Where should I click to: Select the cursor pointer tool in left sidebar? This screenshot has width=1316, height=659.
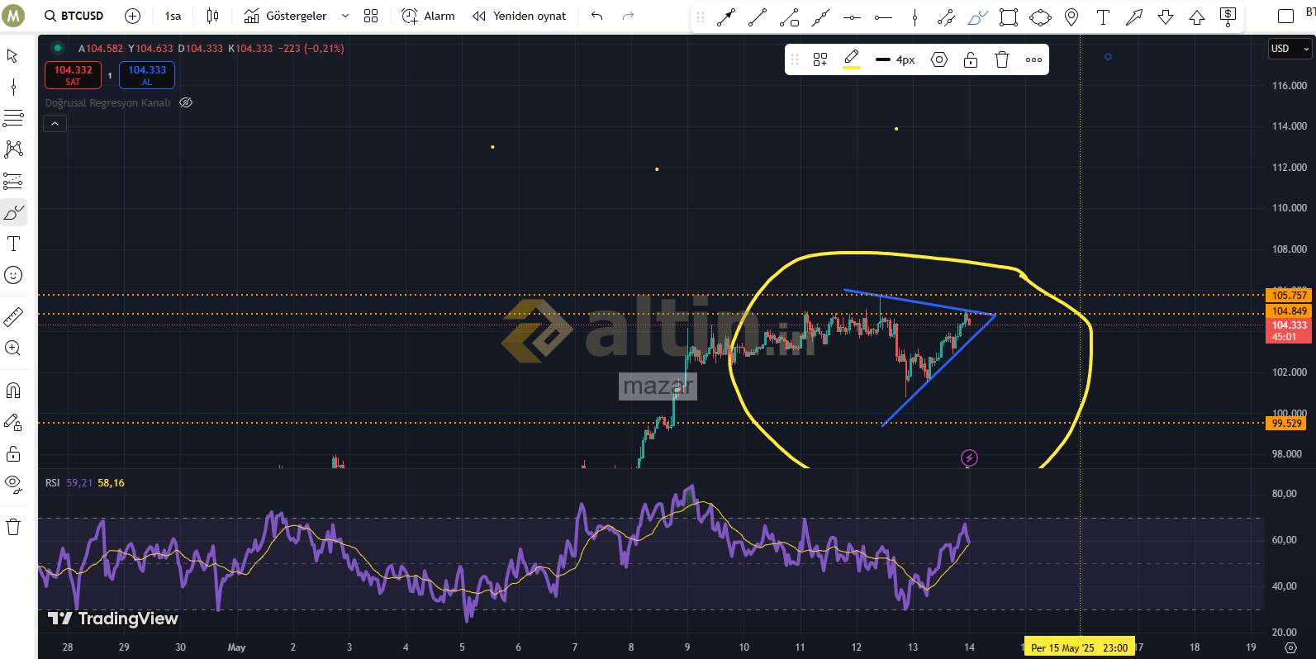click(13, 55)
